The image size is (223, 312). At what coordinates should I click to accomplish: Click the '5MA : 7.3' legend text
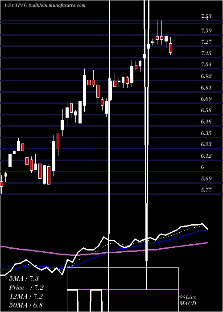tap(24, 279)
